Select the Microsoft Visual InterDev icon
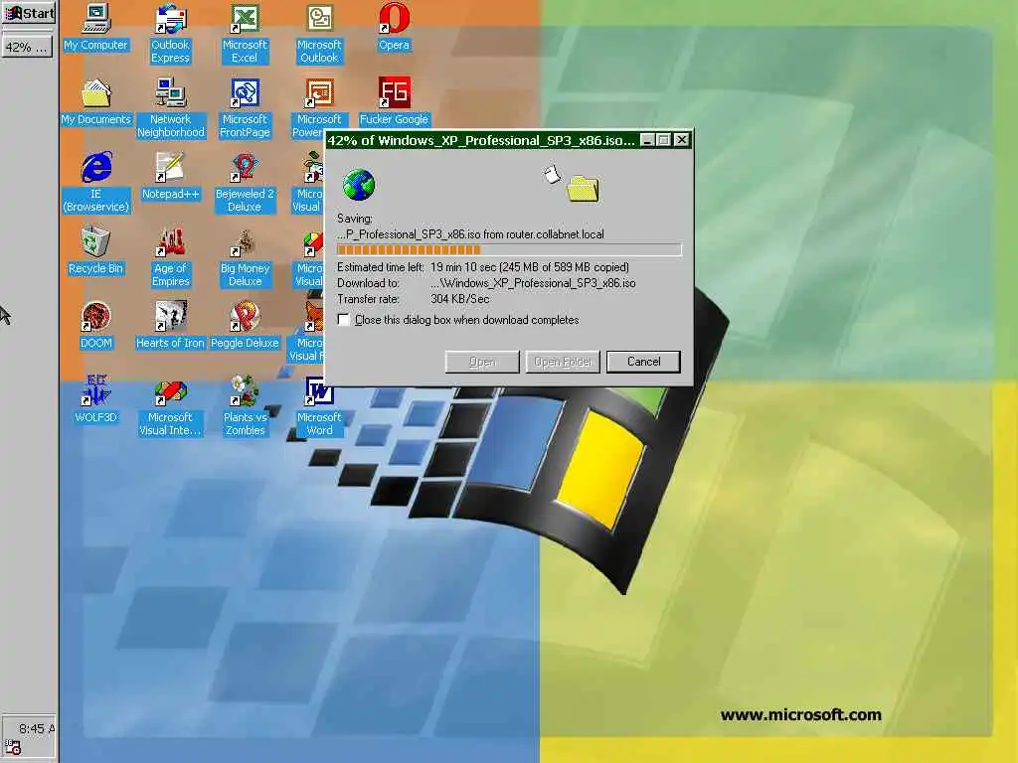The image size is (1018, 763). (170, 406)
